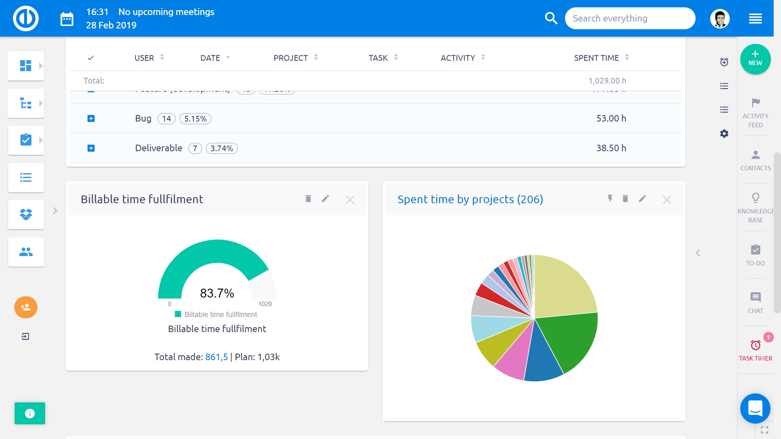Open the chat bubble widget
Image resolution: width=781 pixels, height=439 pixels.
point(755,408)
